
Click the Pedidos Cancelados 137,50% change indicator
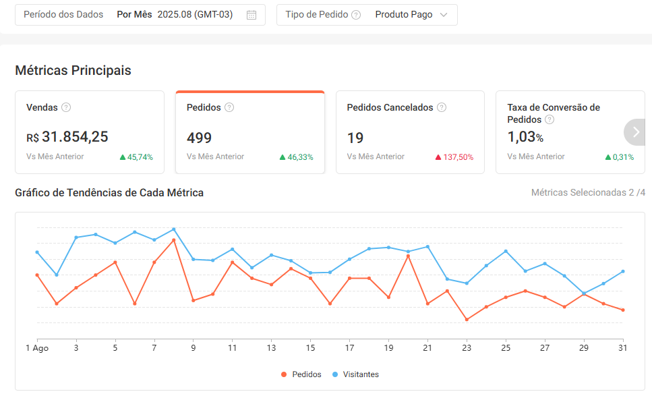pos(454,157)
